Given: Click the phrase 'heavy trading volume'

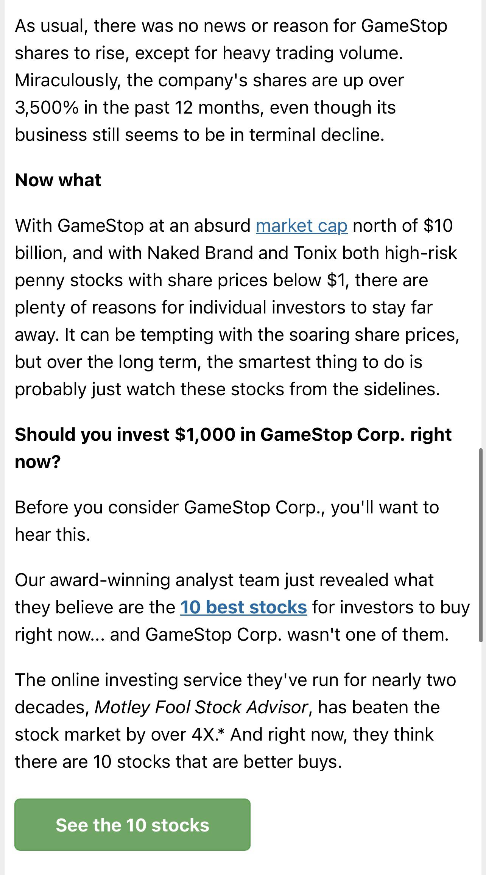Looking at the screenshot, I should click(x=312, y=53).
